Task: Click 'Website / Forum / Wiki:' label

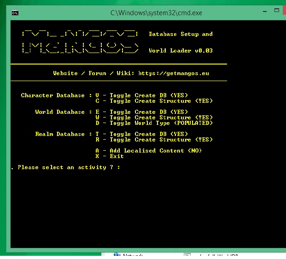Action: click(x=94, y=73)
